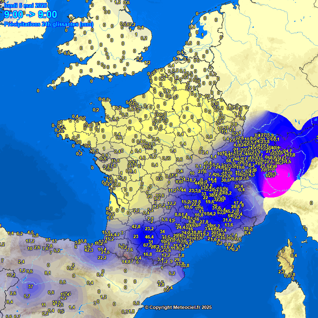Click the 10,2 mm reading in western Spain
The width and height of the screenshot is (318, 318).
[11, 275]
